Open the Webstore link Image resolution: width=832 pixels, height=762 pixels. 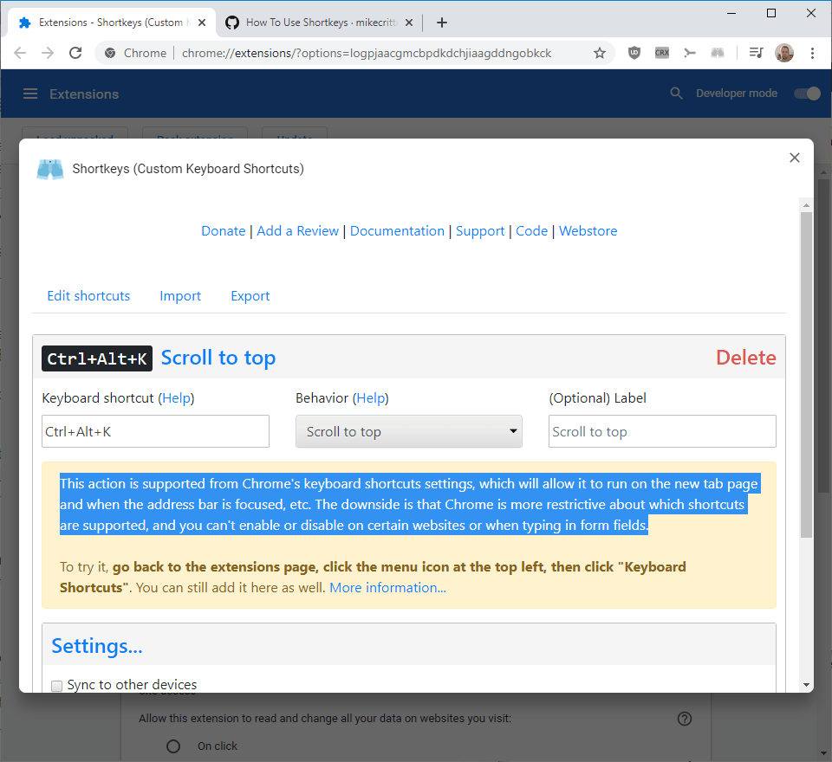[588, 231]
